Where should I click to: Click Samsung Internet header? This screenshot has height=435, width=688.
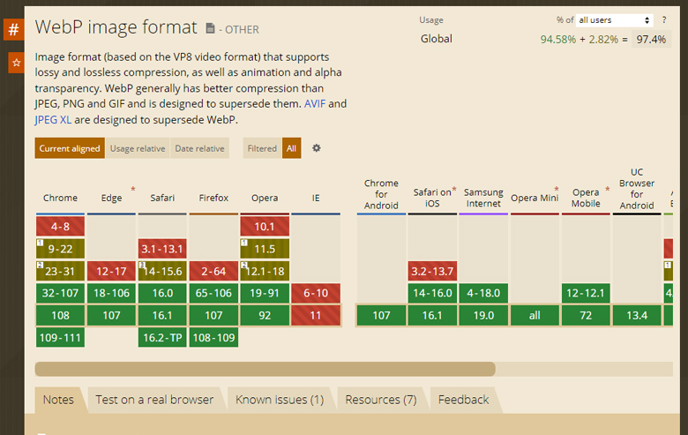click(x=483, y=198)
